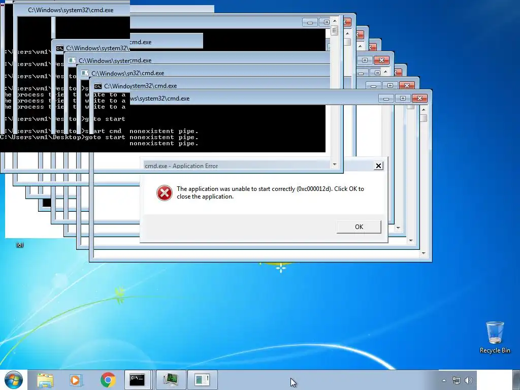
Task: Open the volume speaker tray icon
Action: pyautogui.click(x=469, y=380)
